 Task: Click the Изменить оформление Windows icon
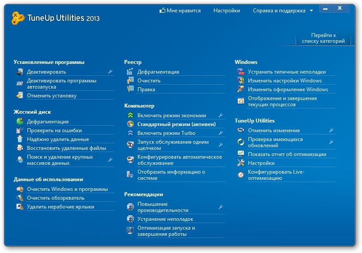click(241, 89)
